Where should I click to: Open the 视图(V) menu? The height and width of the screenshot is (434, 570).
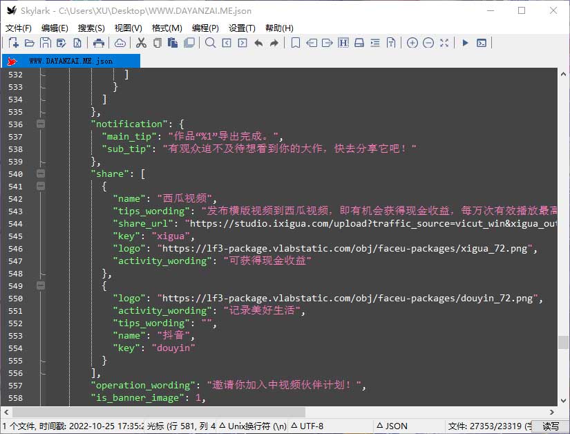point(128,28)
